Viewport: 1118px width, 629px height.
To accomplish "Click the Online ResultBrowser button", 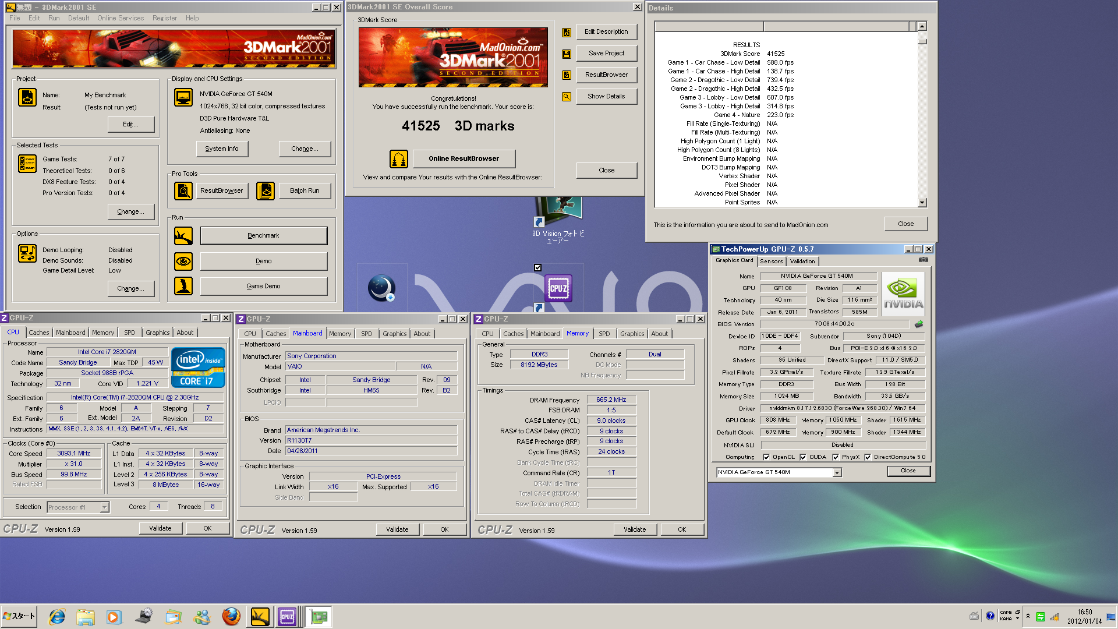I will click(x=464, y=158).
